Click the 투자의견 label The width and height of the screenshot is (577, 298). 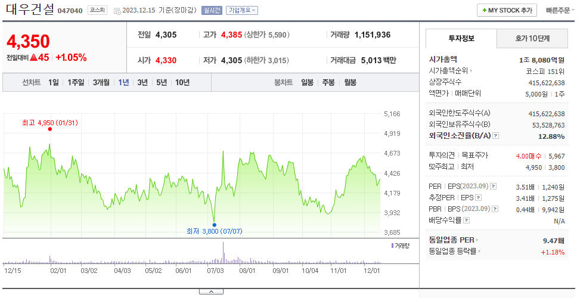pos(442,155)
